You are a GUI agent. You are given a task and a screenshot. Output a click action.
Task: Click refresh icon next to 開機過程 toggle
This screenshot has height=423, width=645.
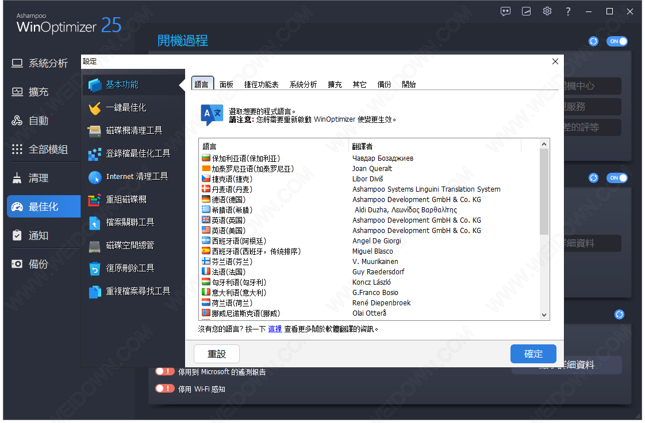[593, 41]
